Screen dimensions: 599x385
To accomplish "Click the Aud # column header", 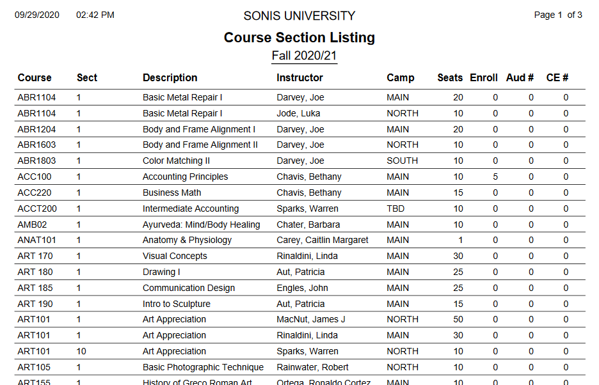I will (x=520, y=78).
